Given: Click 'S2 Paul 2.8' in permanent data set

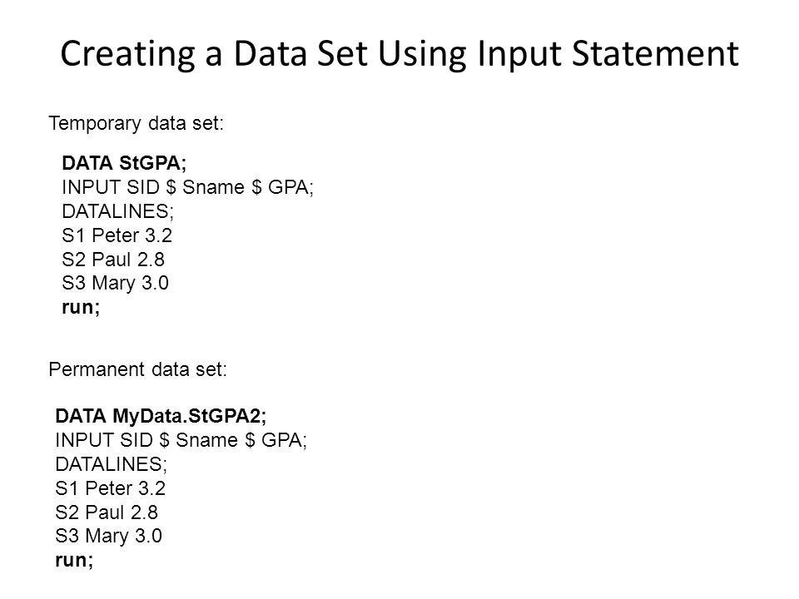Looking at the screenshot, I should 107,512.
